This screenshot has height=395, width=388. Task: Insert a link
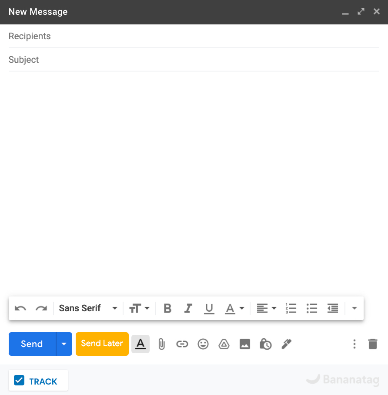tap(182, 344)
